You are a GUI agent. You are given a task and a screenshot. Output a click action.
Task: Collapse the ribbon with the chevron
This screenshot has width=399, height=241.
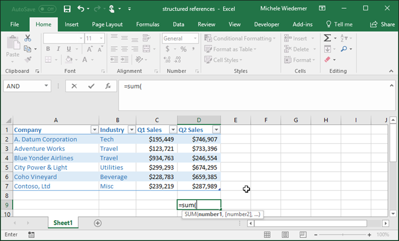391,71
